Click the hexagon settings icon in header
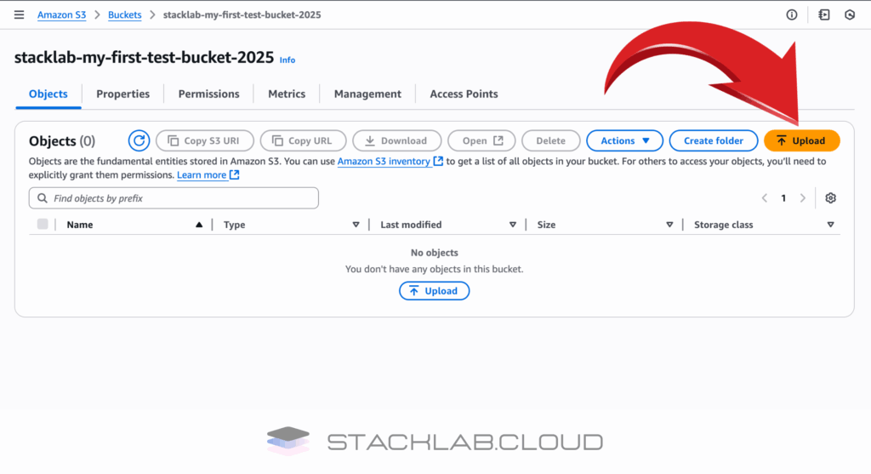The height and width of the screenshot is (474, 871). click(x=849, y=15)
